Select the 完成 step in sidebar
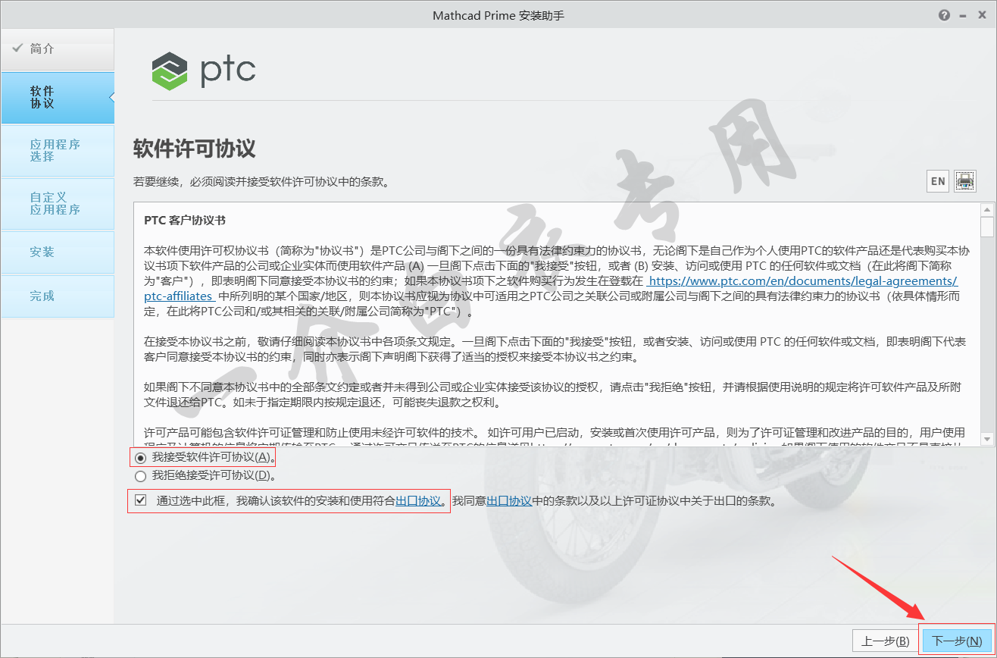 pos(57,296)
